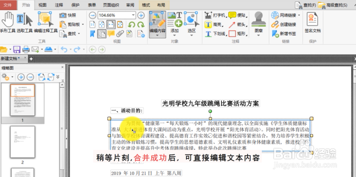Screen dimensions: 356x177
Task: Switch to the 表单 tab
Action: (x=91, y=5)
